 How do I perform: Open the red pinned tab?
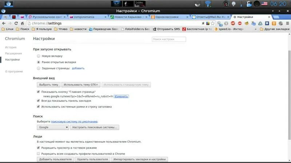[x=14, y=17]
